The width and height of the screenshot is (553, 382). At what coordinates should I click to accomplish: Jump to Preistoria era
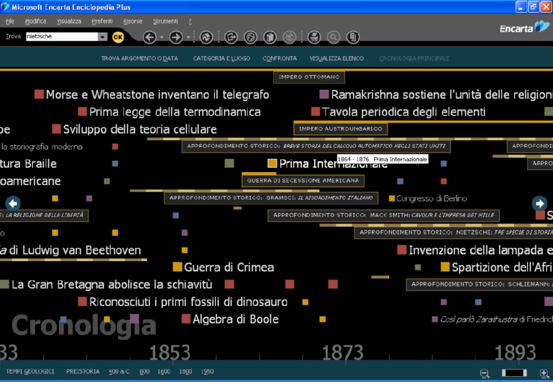(83, 371)
